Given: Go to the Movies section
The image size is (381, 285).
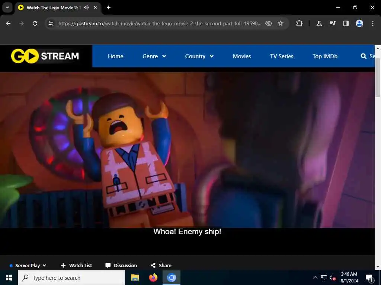Looking at the screenshot, I should [x=242, y=56].
